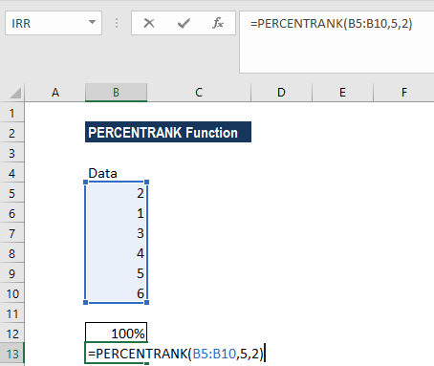Select row 13 header
The width and height of the screenshot is (434, 366).
coord(12,354)
